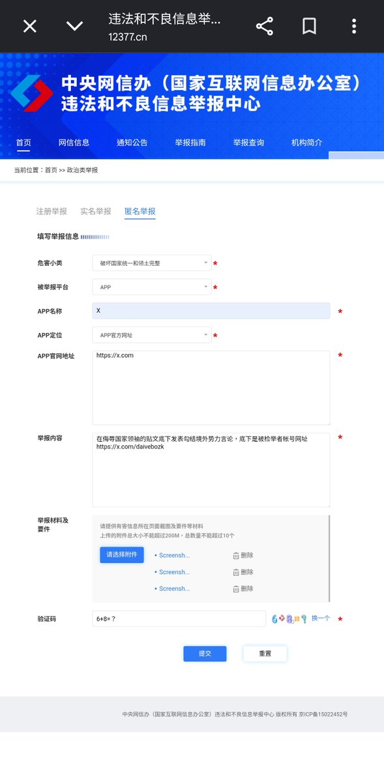Collapse the browser view with chevron icon
This screenshot has width=384, height=782.
(75, 26)
